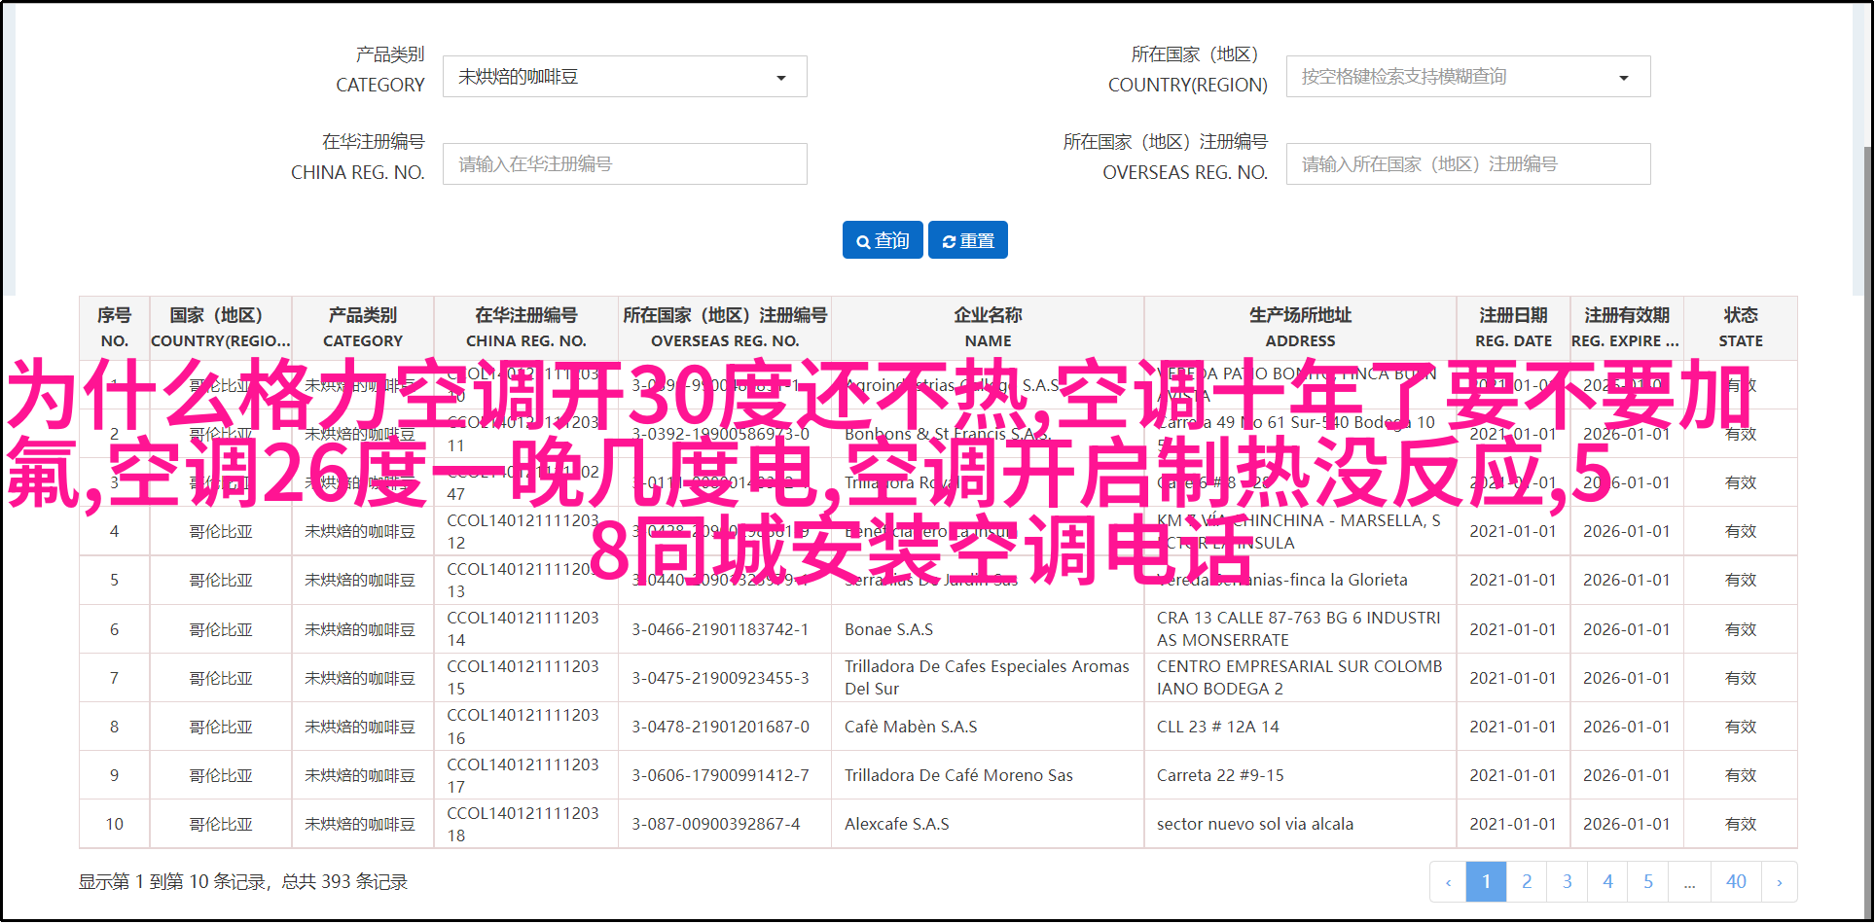The image size is (1875, 924).
Task: Click the 生产场所地址 ADDRESS column header
Action: click(1300, 328)
